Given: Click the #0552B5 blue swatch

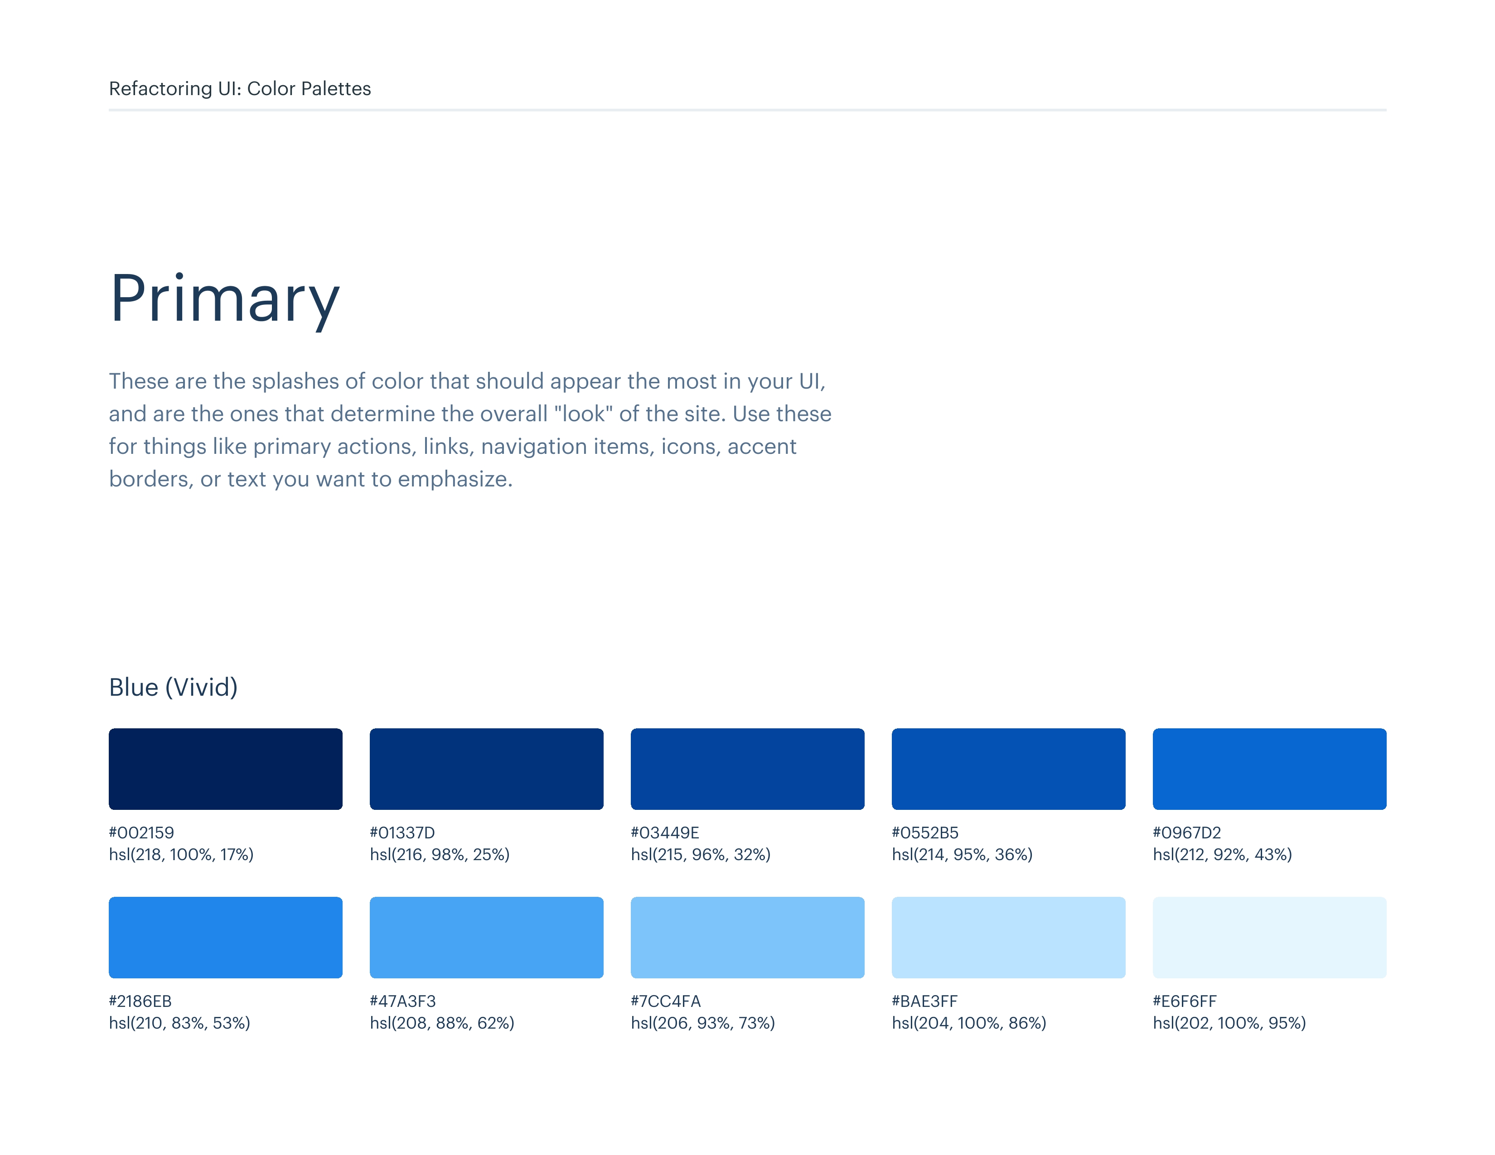Looking at the screenshot, I should (x=1008, y=768).
